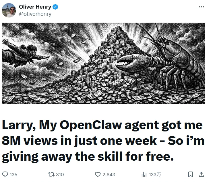Click the 135 replies count
The width and height of the screenshot is (209, 185).
click(13, 174)
